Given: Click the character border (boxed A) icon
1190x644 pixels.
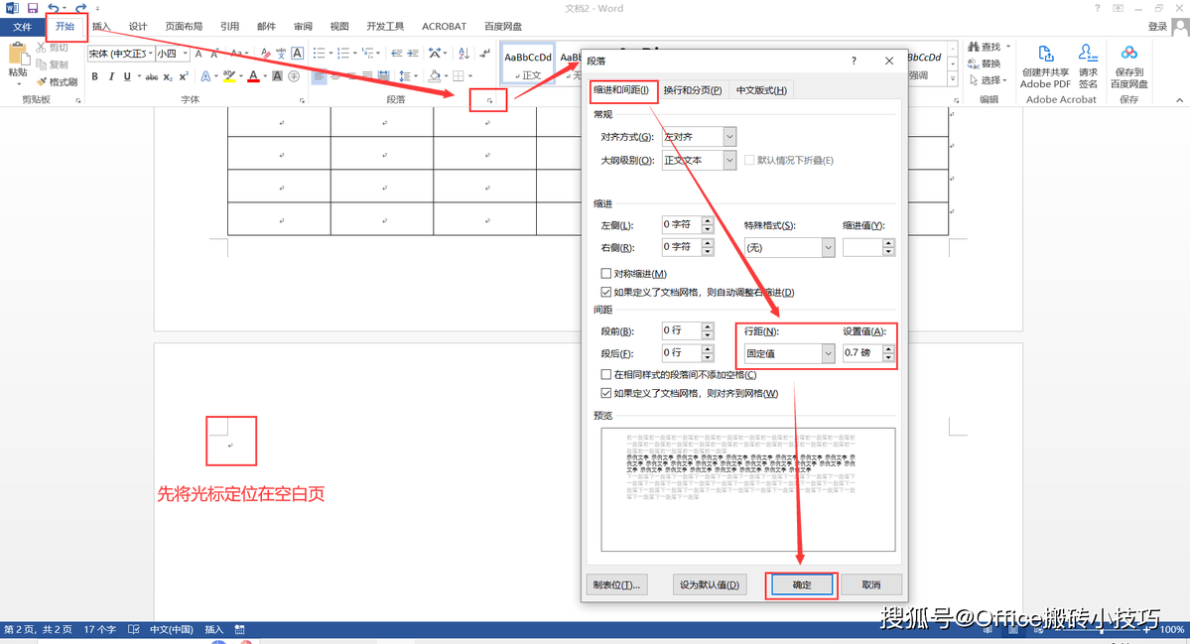Looking at the screenshot, I should (x=298, y=54).
